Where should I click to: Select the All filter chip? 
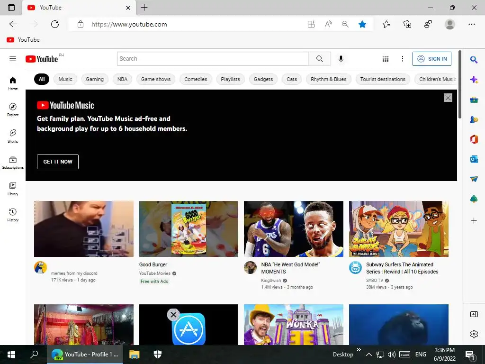(42, 79)
